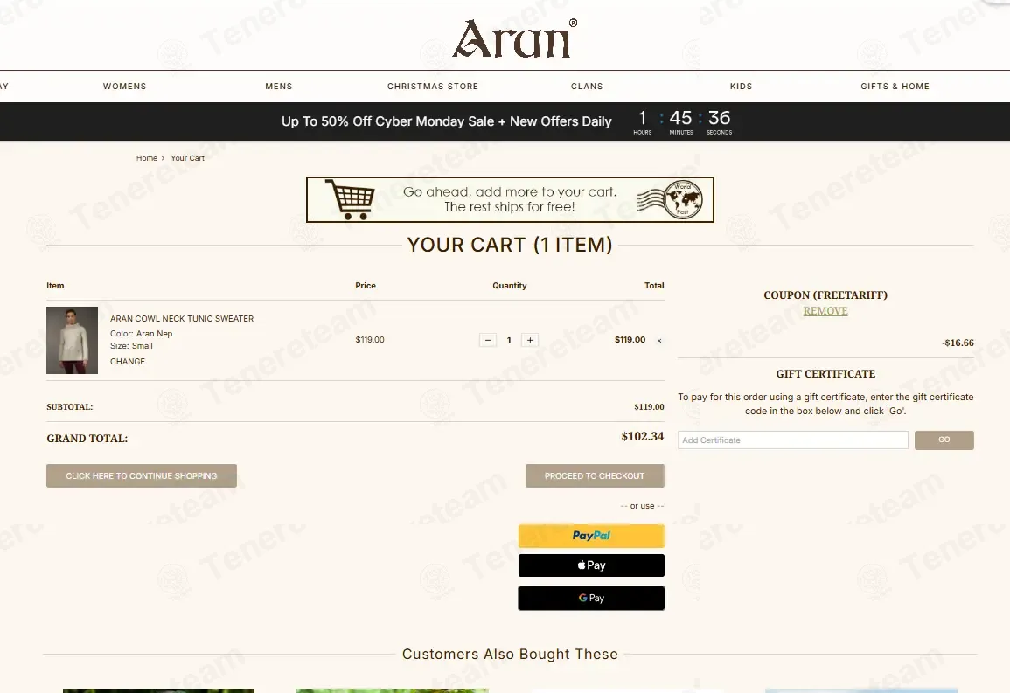Viewport: 1010px width, 693px height.
Task: Focus the Add Certificate input field
Action: click(793, 440)
